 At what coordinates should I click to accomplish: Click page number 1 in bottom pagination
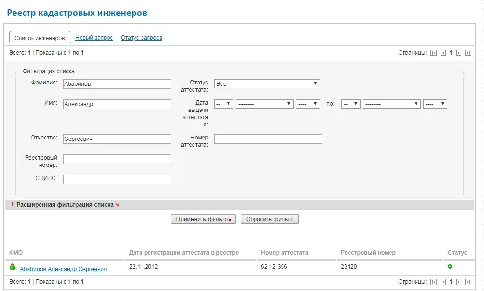pyautogui.click(x=451, y=282)
